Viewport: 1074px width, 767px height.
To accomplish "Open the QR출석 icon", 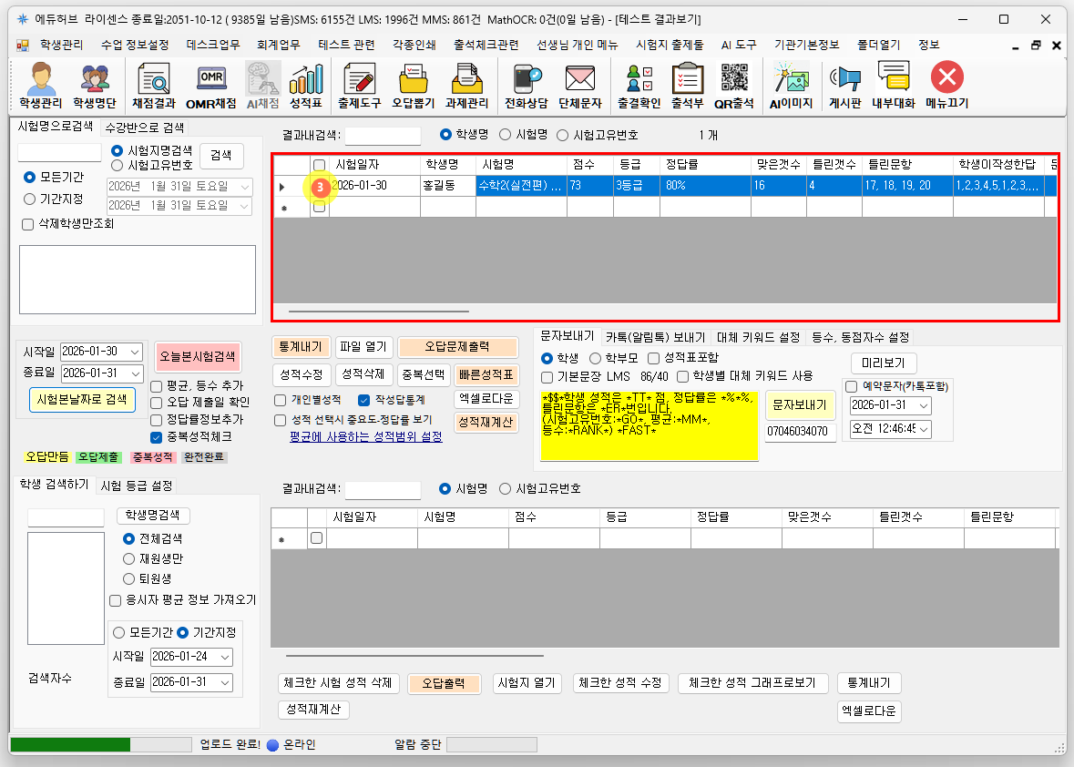I will click(733, 87).
